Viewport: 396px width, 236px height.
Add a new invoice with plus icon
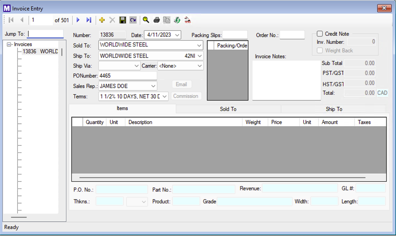102,20
